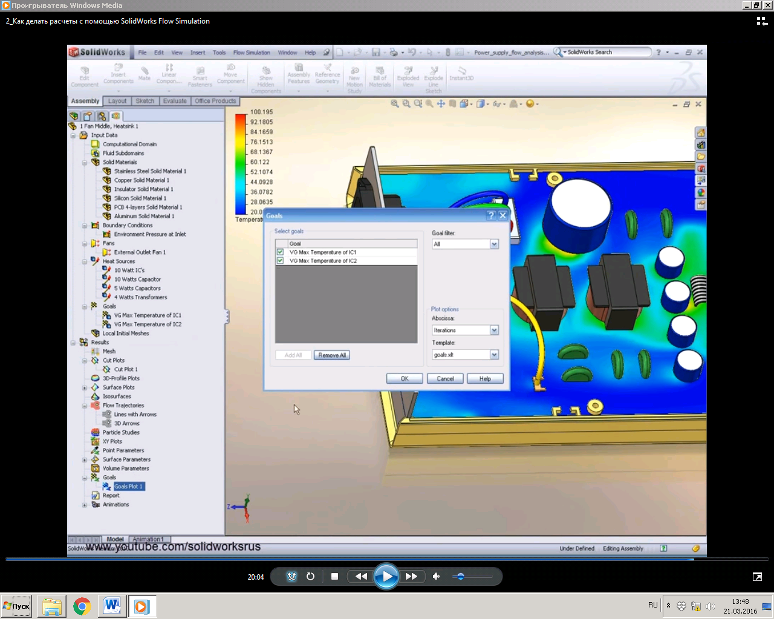This screenshot has height=619, width=774.
Task: Open Bill of Materials tool
Action: [380, 77]
